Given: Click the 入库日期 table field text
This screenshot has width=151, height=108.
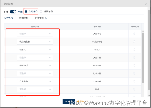Looking at the screenshot, I should point(97,58).
